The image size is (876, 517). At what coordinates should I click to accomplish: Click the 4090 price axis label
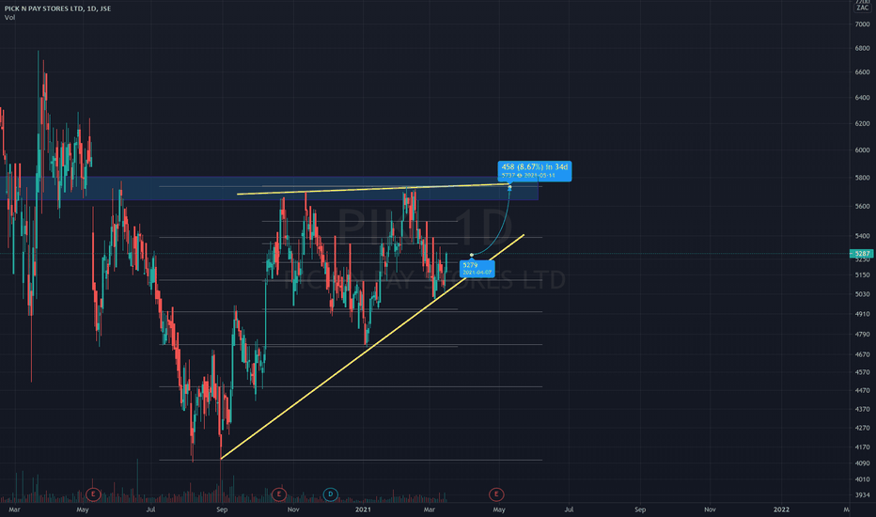(862, 463)
